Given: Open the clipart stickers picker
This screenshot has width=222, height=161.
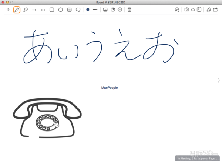Looking at the screenshot, I should pos(113,10).
